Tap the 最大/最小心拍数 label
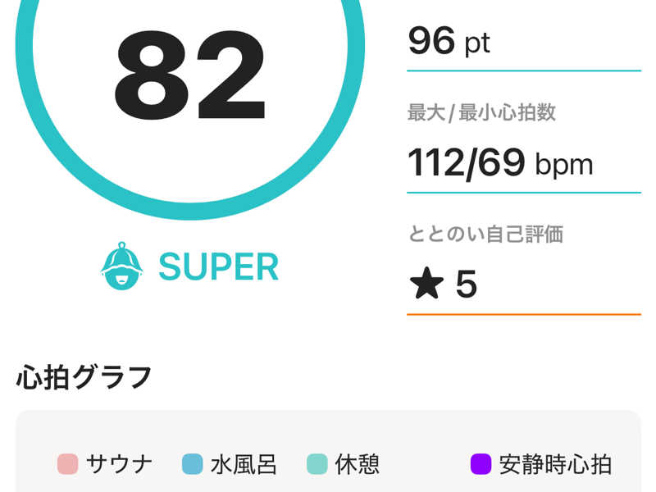 click(x=481, y=112)
